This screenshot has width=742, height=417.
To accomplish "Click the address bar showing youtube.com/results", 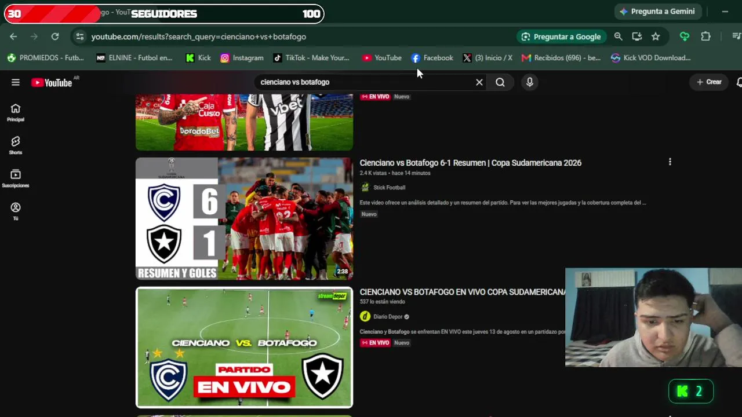I will click(198, 36).
